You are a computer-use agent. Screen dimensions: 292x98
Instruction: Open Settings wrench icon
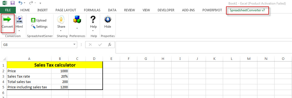pos(33,27)
